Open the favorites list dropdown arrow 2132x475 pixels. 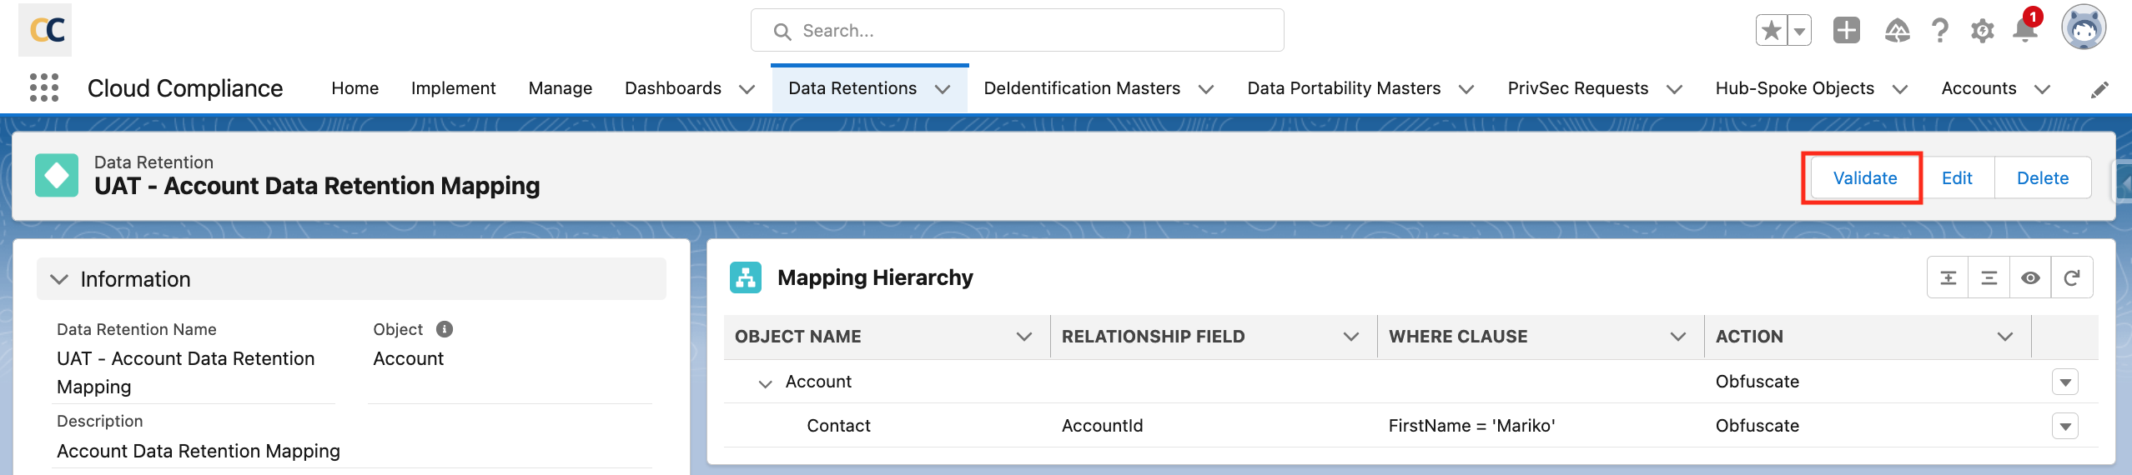point(1799,32)
